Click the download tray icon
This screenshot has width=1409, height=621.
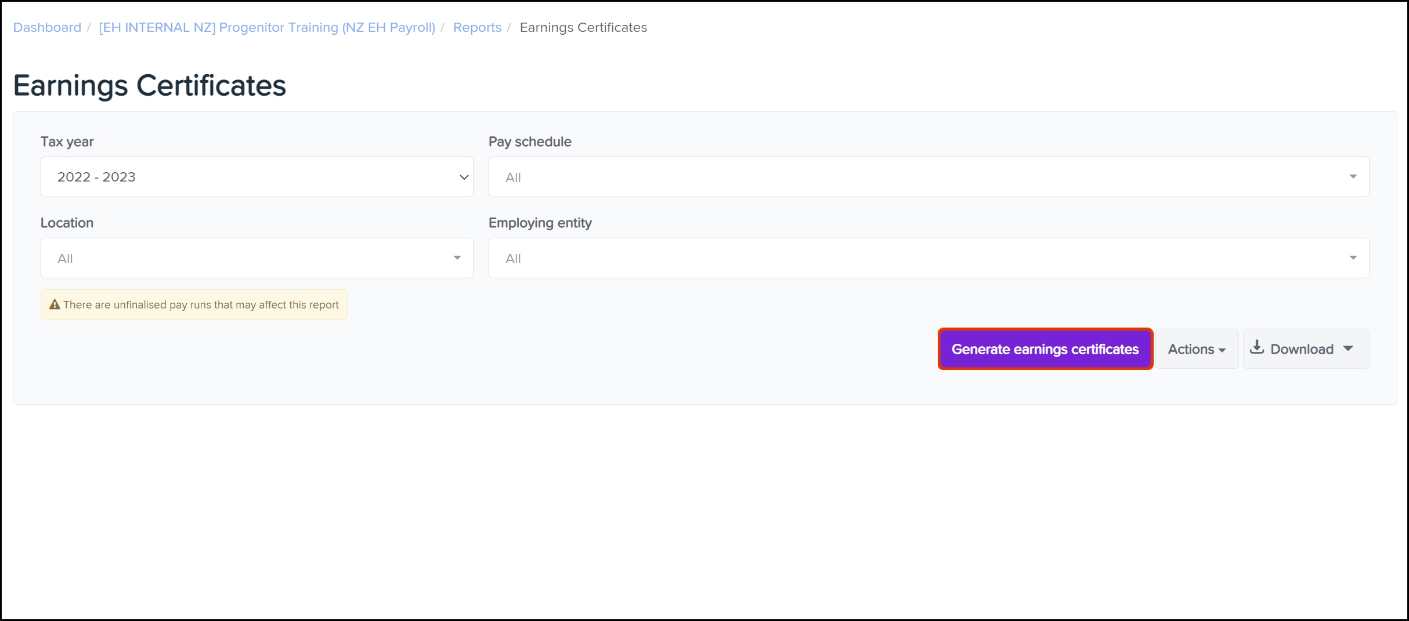point(1256,348)
